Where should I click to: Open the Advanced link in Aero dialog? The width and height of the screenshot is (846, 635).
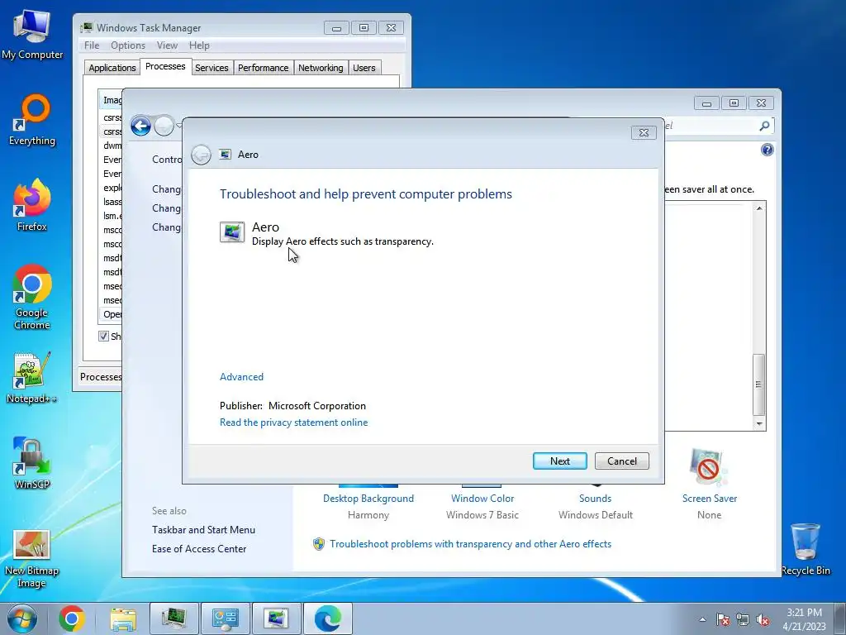242,377
